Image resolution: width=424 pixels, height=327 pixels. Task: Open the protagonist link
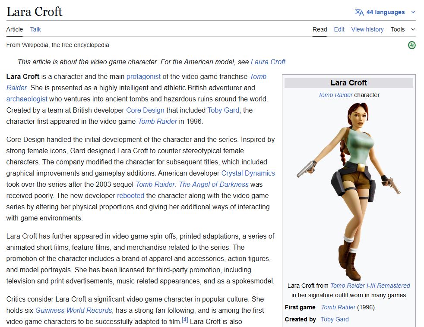pos(143,76)
